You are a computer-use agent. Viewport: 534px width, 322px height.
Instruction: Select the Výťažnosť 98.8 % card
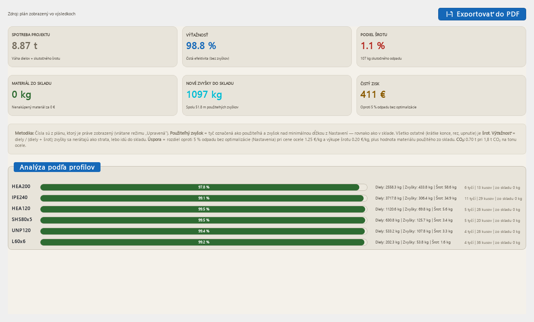point(267,47)
